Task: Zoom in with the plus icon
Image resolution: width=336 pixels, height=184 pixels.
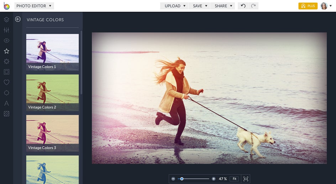Action: [214, 179]
